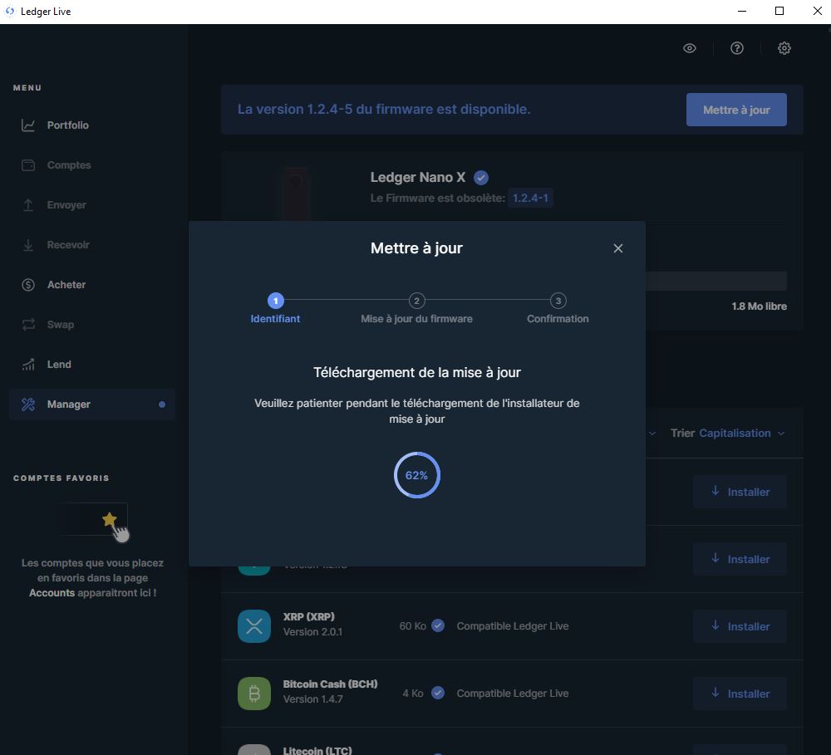Click the firmware version 1.2.4-1 tag
This screenshot has height=755, width=831.
530,199
